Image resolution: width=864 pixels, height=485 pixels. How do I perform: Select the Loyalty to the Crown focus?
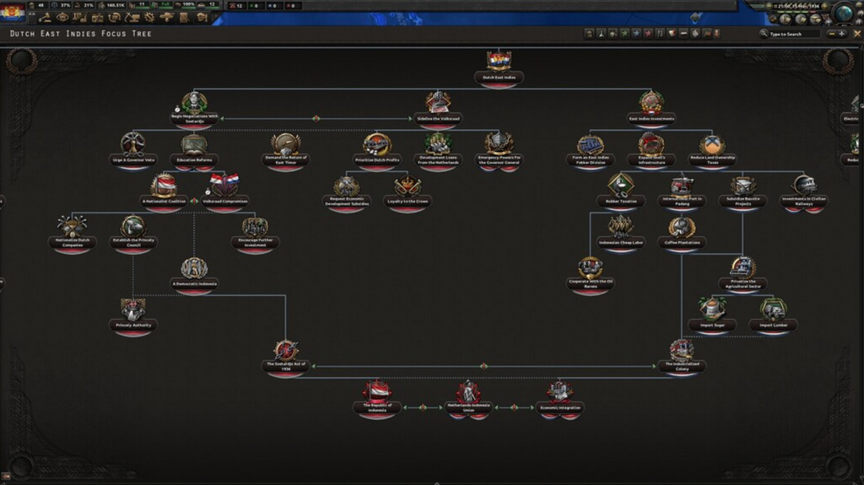[408, 191]
